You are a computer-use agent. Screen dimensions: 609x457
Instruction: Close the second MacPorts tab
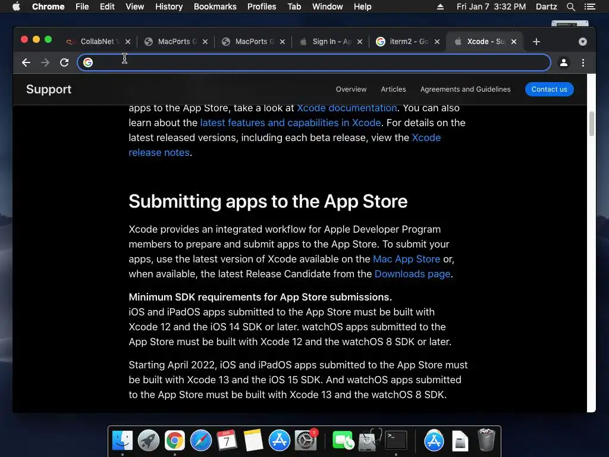(x=282, y=42)
